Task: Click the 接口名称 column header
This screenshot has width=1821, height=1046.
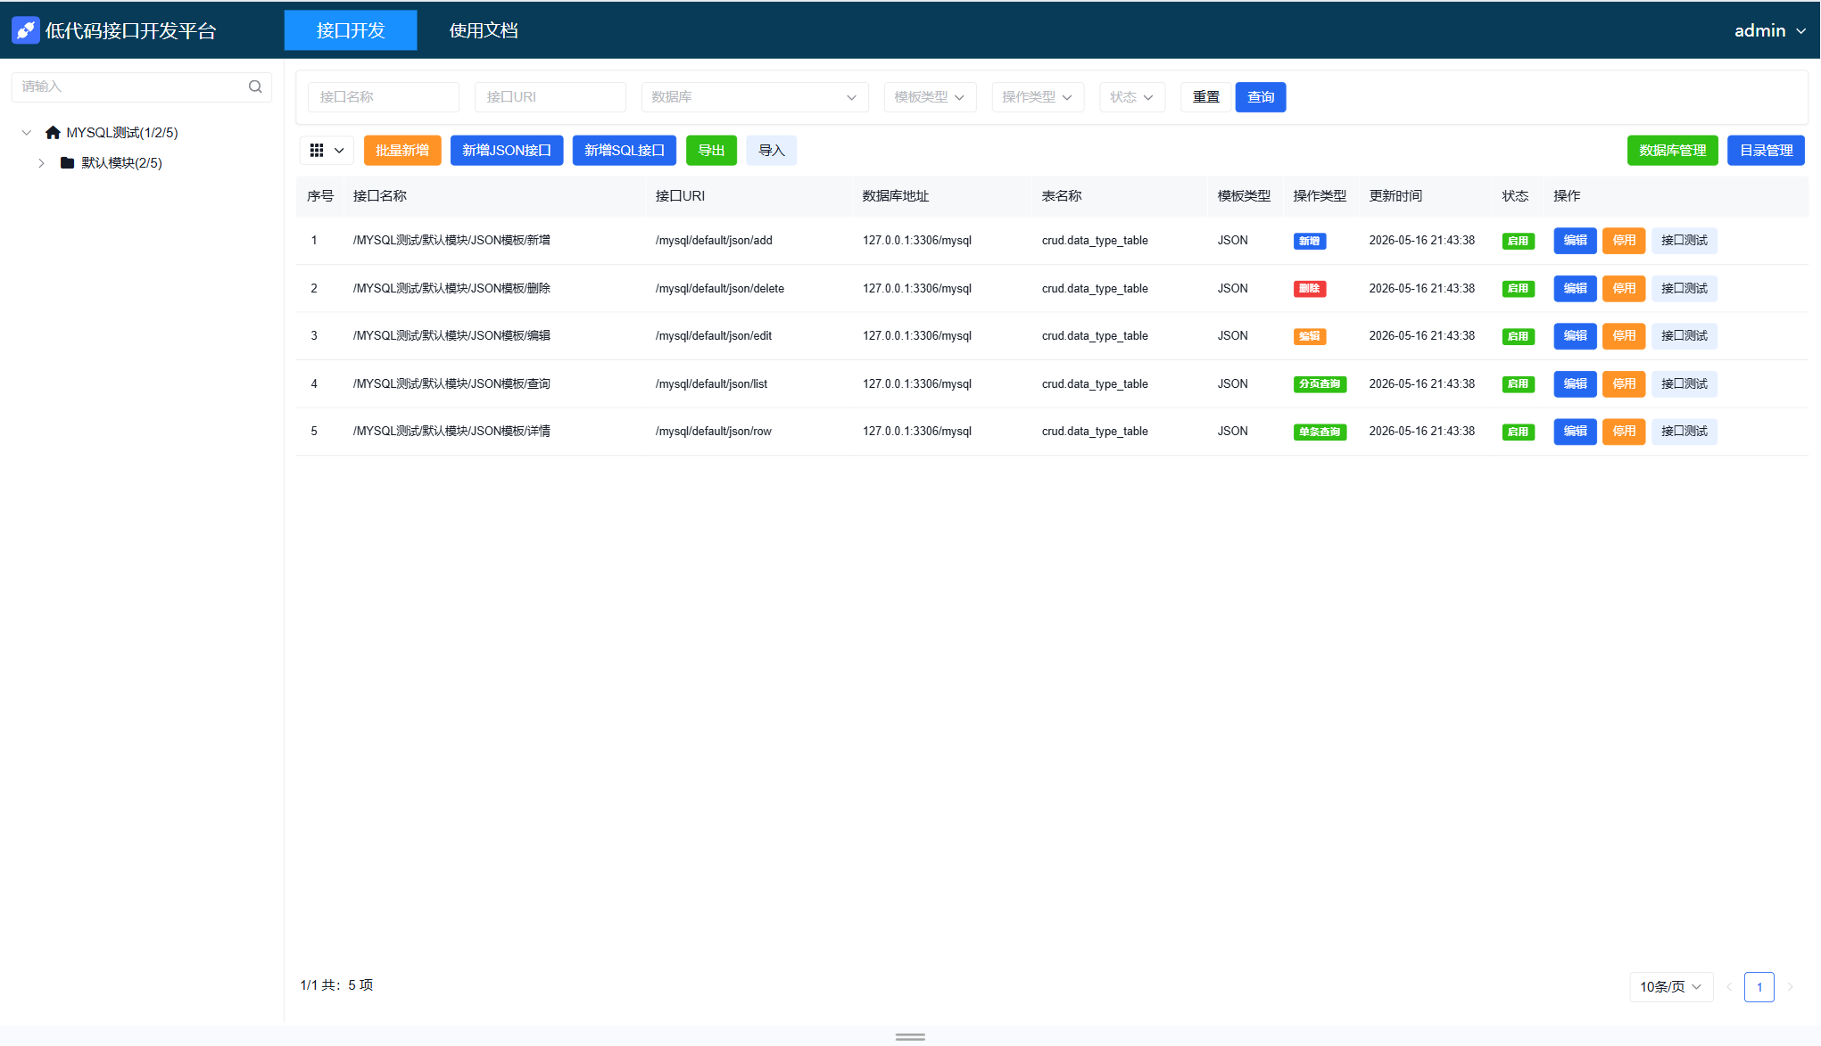Action: [x=380, y=196]
